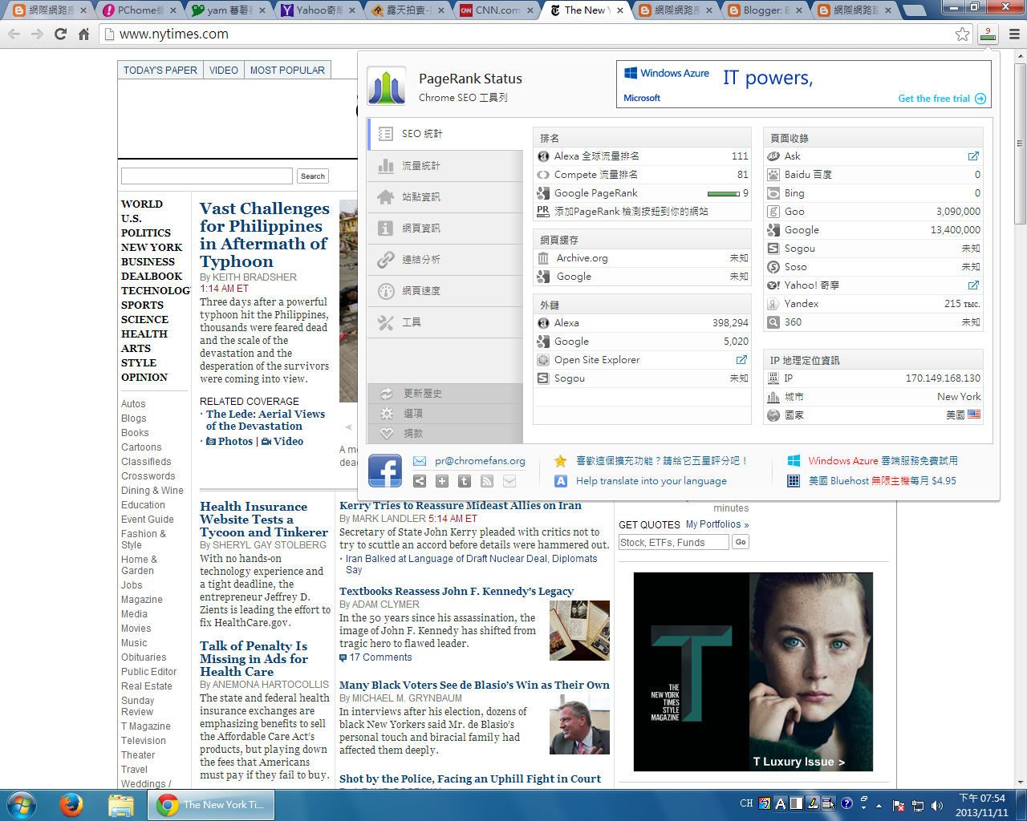Screen dimensions: 1027x821
Task: Click the IP address 170.149.168.130
Action: (x=943, y=378)
